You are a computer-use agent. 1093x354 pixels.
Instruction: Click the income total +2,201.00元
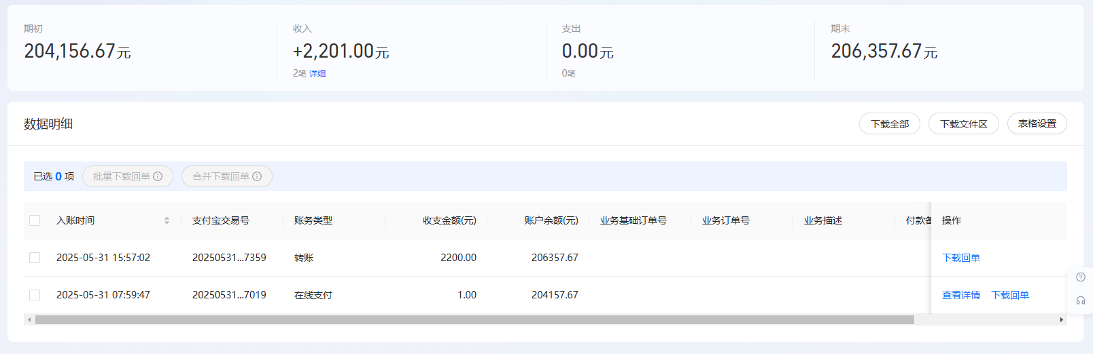[341, 52]
